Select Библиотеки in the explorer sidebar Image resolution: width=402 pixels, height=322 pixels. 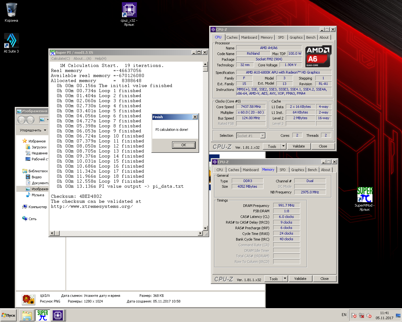pos(35,171)
